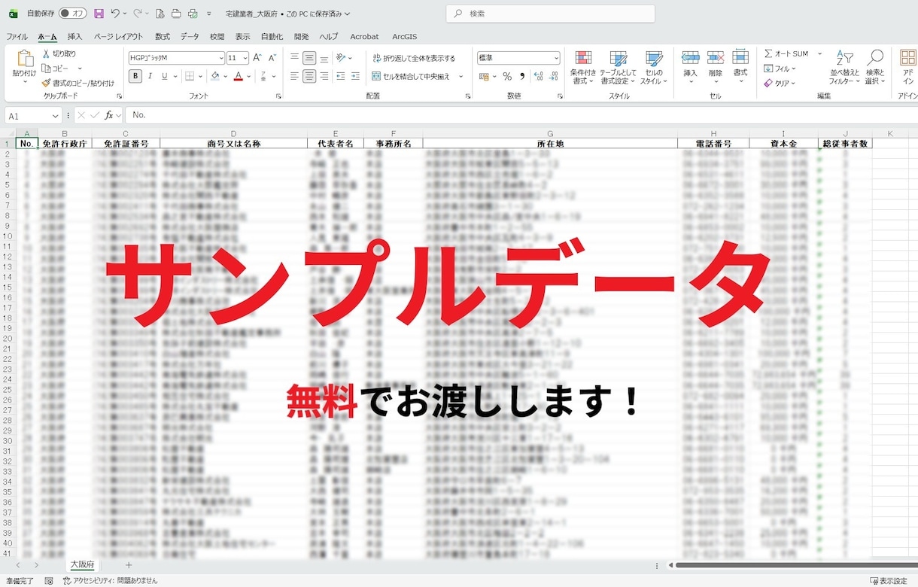Viewport: 918px width, 587px height.
Task: Increase the cell indent
Action: tap(356, 76)
